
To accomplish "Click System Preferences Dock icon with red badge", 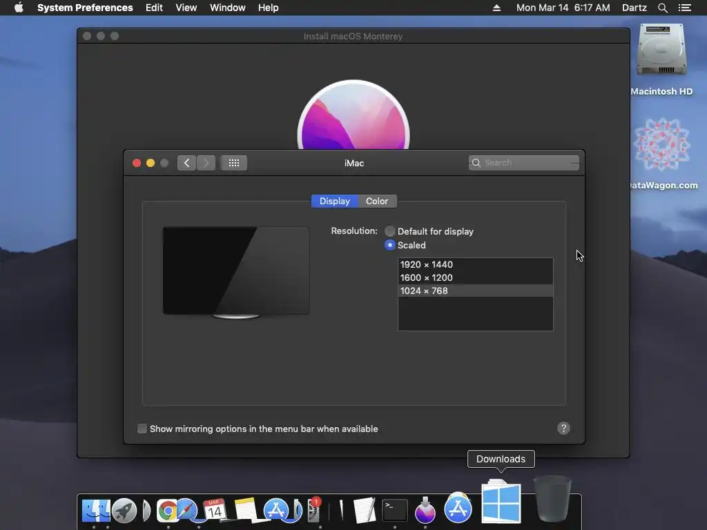I will tap(314, 510).
